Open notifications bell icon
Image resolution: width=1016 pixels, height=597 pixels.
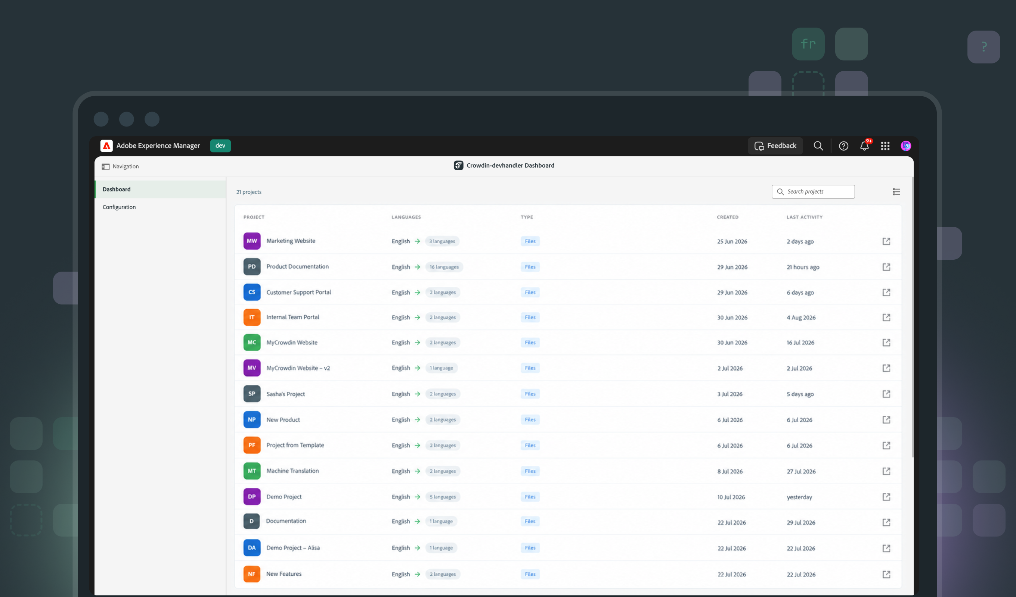(x=864, y=146)
